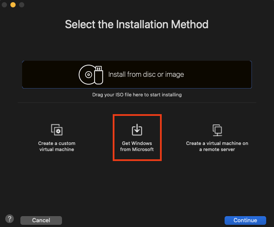The width and height of the screenshot is (274, 227).
Task: Choose 'Create a custom virtual machine' text label
Action: 56,146
